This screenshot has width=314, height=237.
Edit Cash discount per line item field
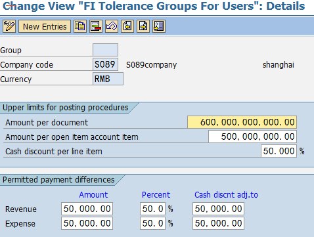pos(279,151)
